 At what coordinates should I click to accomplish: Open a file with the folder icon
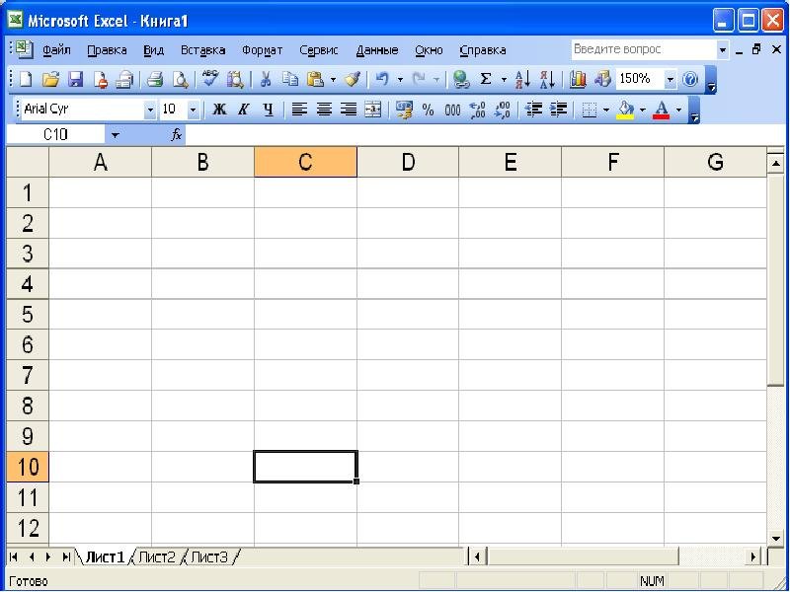tap(50, 80)
